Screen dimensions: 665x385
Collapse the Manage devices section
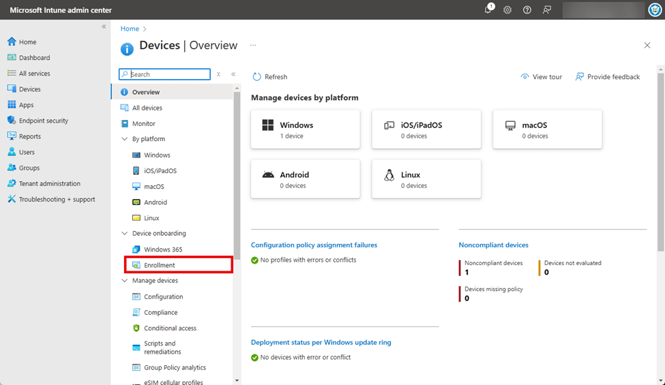tap(124, 281)
